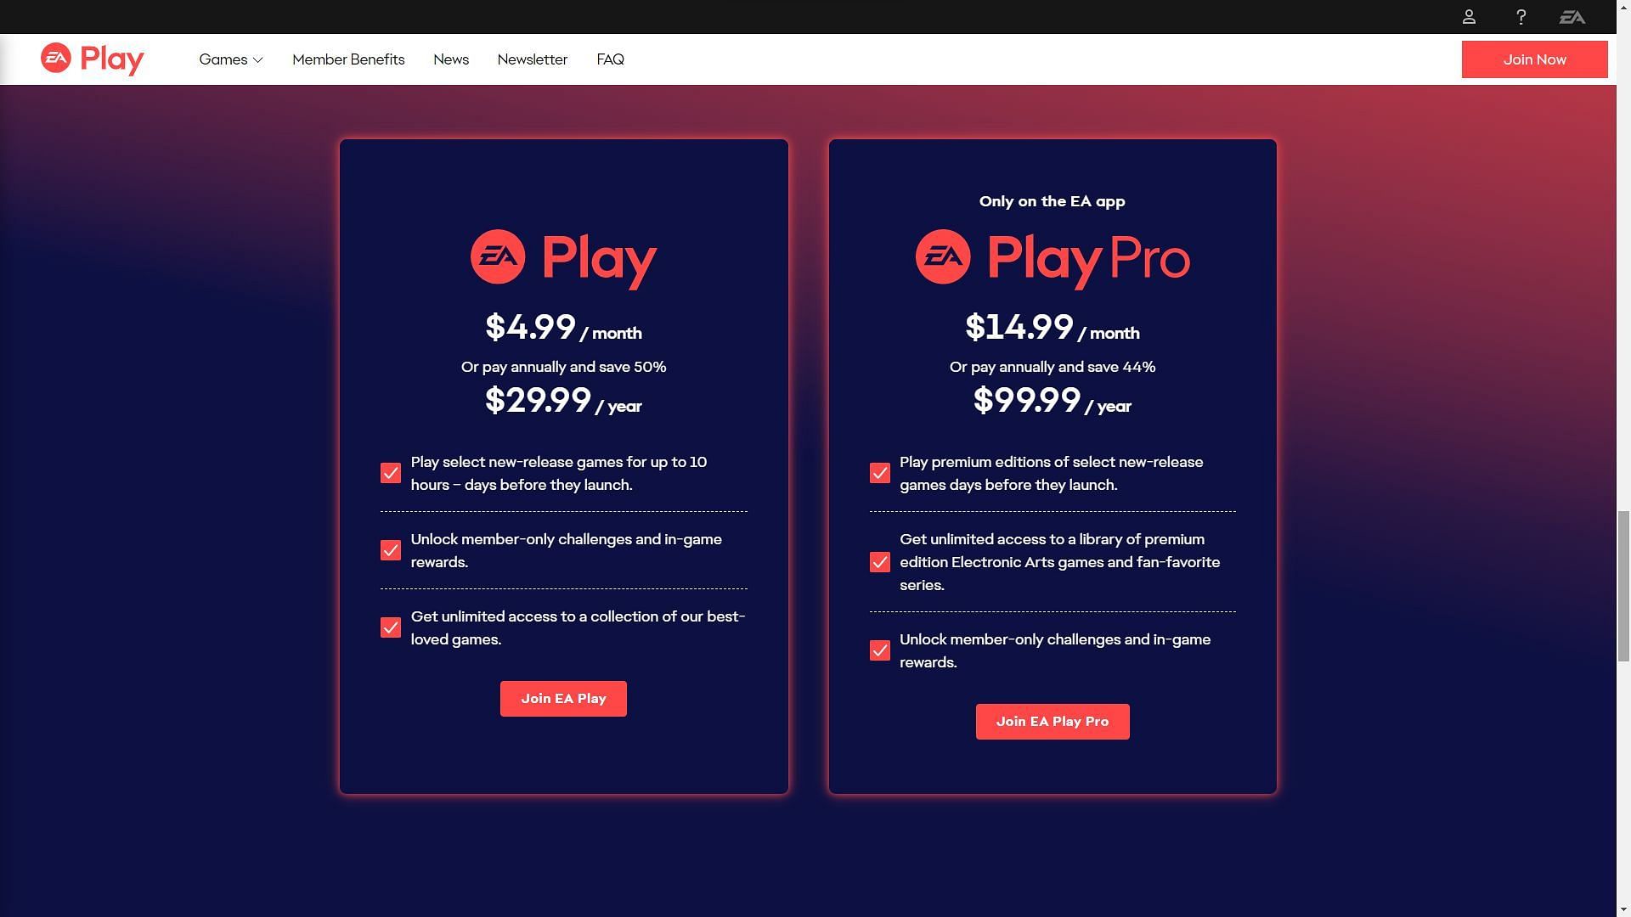Viewport: 1631px width, 917px height.
Task: Click Join EA Play Pro button
Action: 1052,721
